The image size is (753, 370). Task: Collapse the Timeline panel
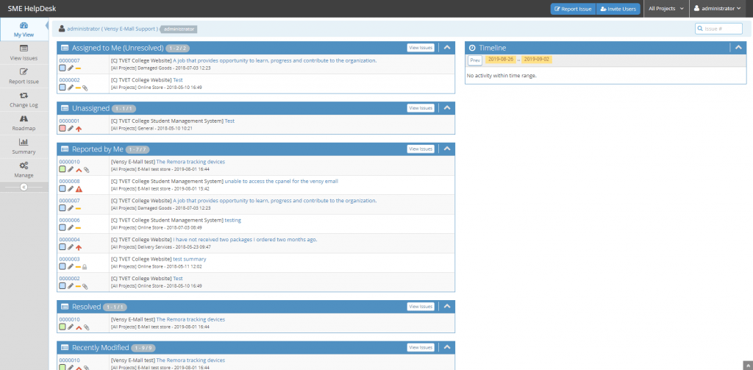point(738,48)
